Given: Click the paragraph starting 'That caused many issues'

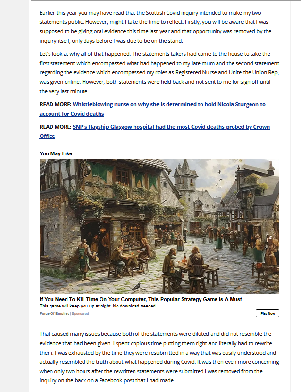Looking at the screenshot, I should (x=159, y=357).
